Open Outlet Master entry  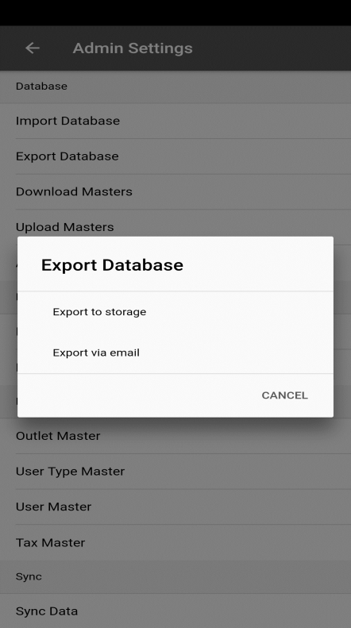pos(175,436)
